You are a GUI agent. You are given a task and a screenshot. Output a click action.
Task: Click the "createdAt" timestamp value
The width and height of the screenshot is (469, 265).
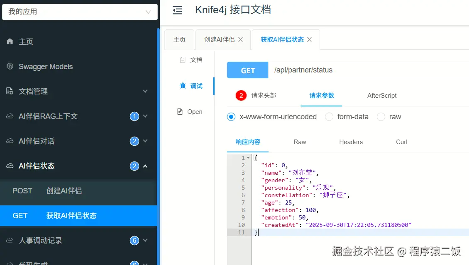pos(358,225)
